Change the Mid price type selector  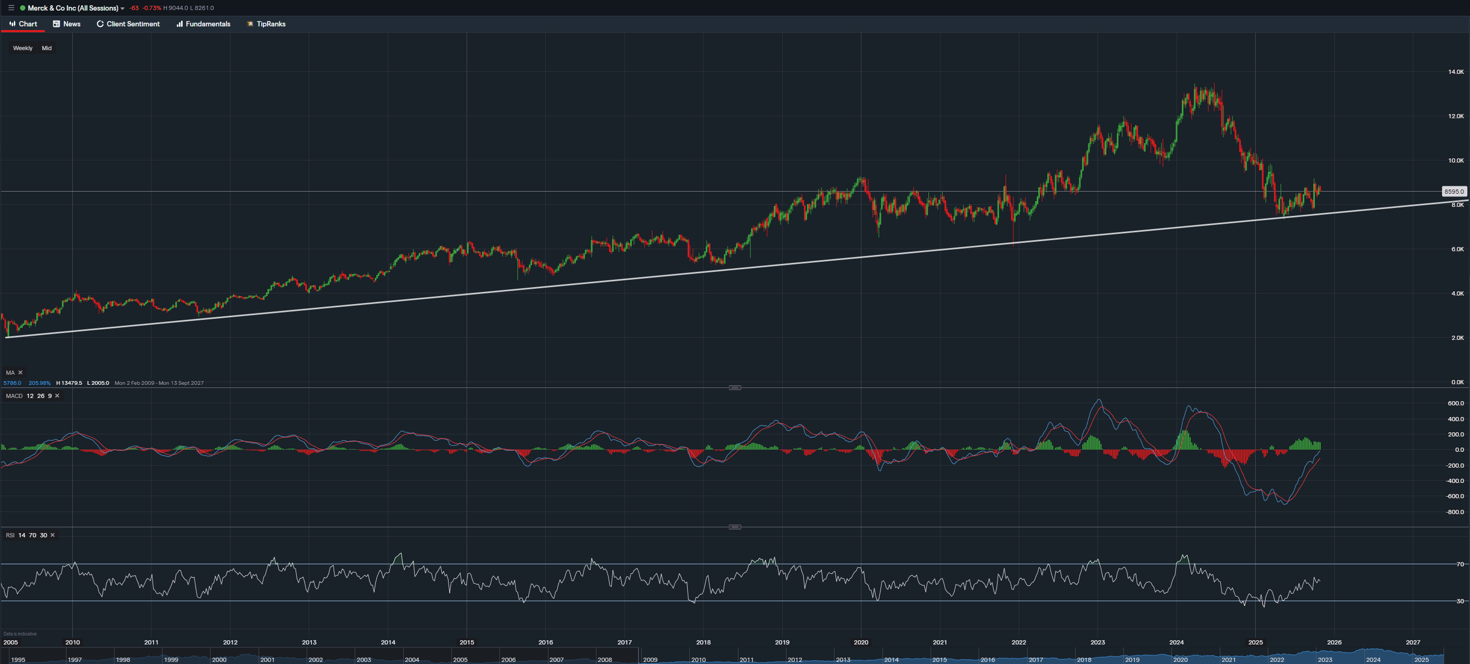click(47, 48)
